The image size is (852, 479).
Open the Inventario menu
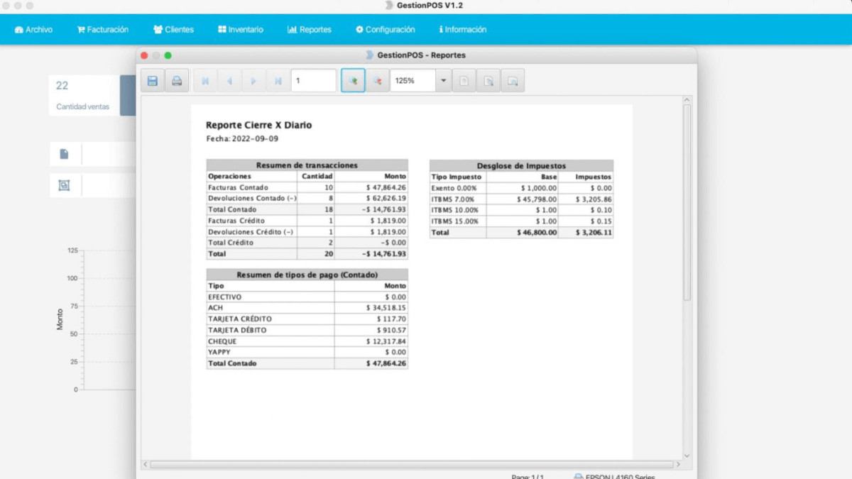pyautogui.click(x=241, y=30)
